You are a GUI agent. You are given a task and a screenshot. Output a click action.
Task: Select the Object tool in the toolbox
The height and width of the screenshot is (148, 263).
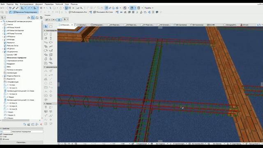click(51, 59)
